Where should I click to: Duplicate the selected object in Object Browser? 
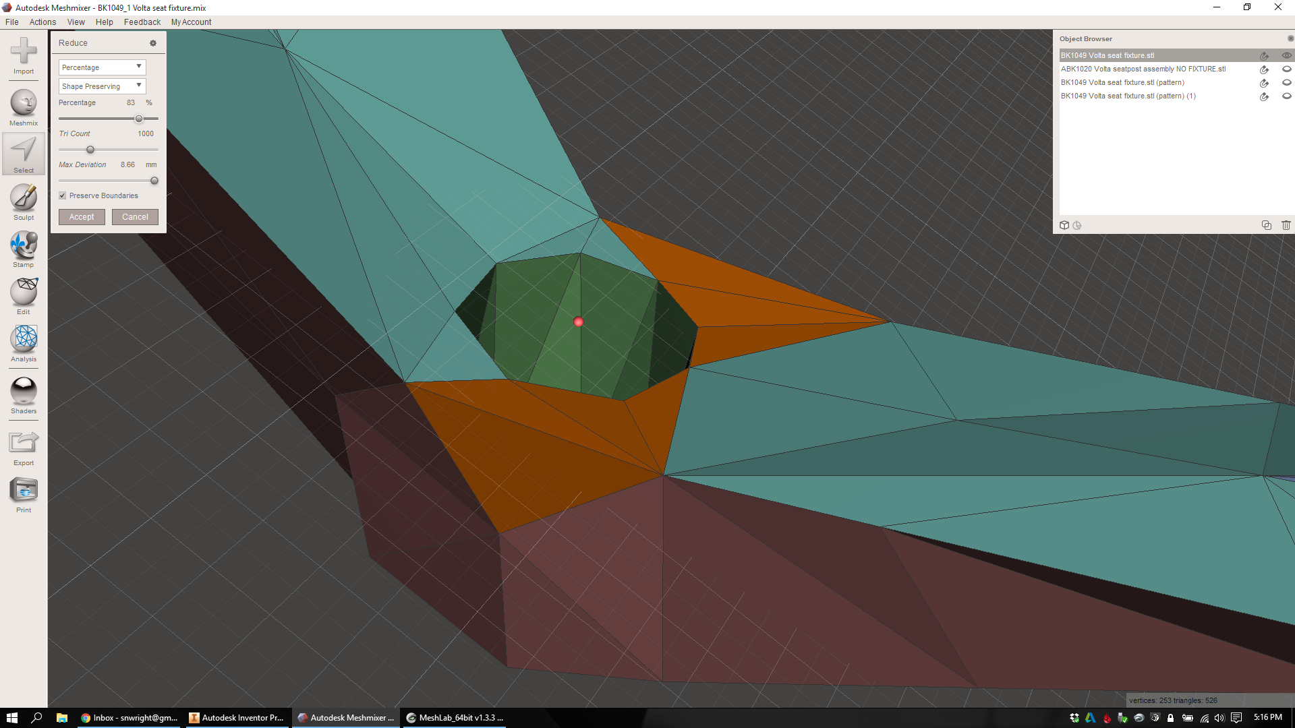1266,225
